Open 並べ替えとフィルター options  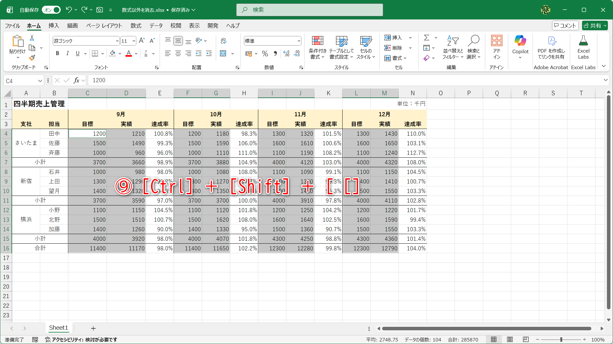pos(452,47)
